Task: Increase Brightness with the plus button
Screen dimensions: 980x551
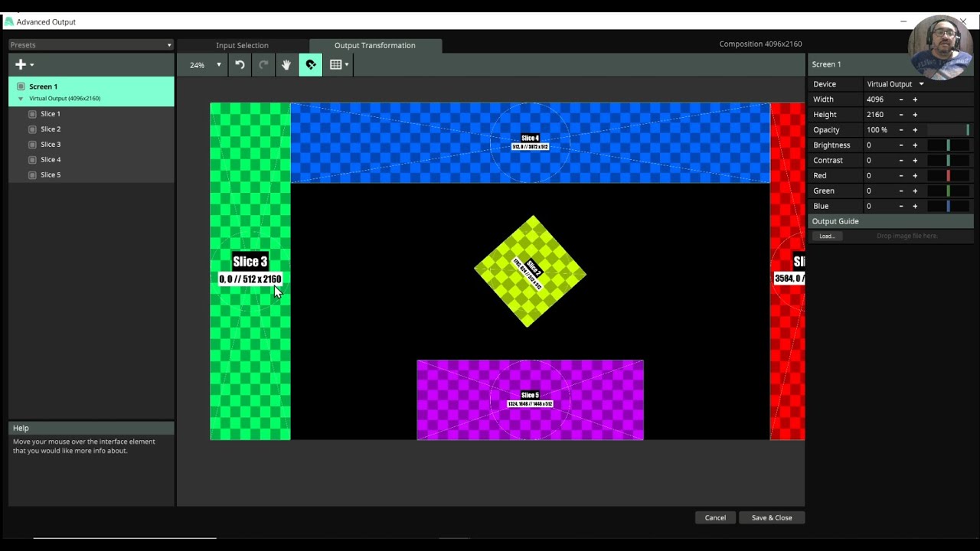Action: click(915, 145)
